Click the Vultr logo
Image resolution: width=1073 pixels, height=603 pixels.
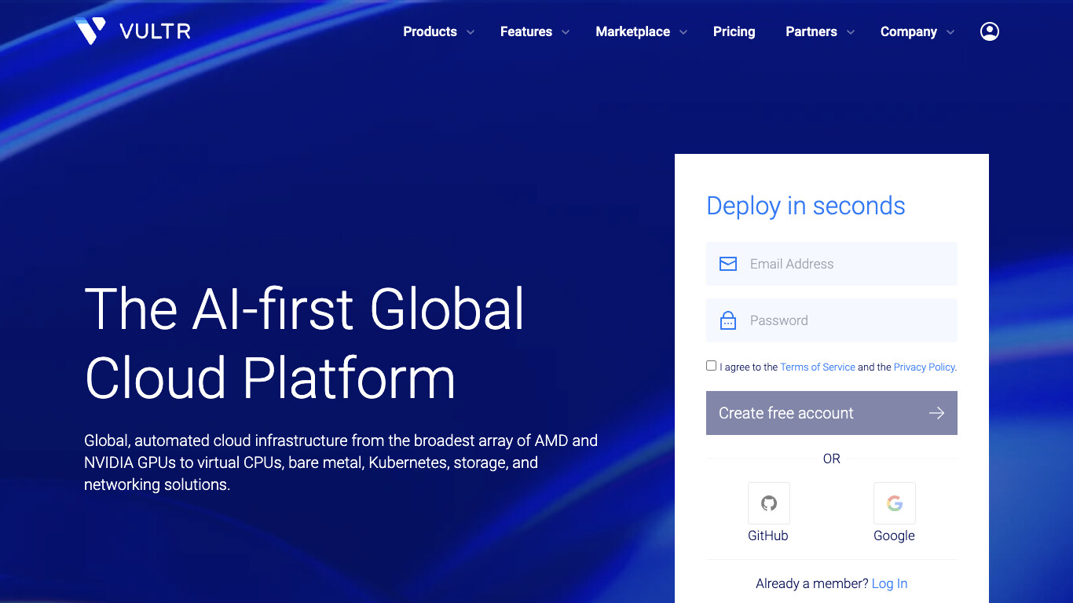click(x=133, y=31)
